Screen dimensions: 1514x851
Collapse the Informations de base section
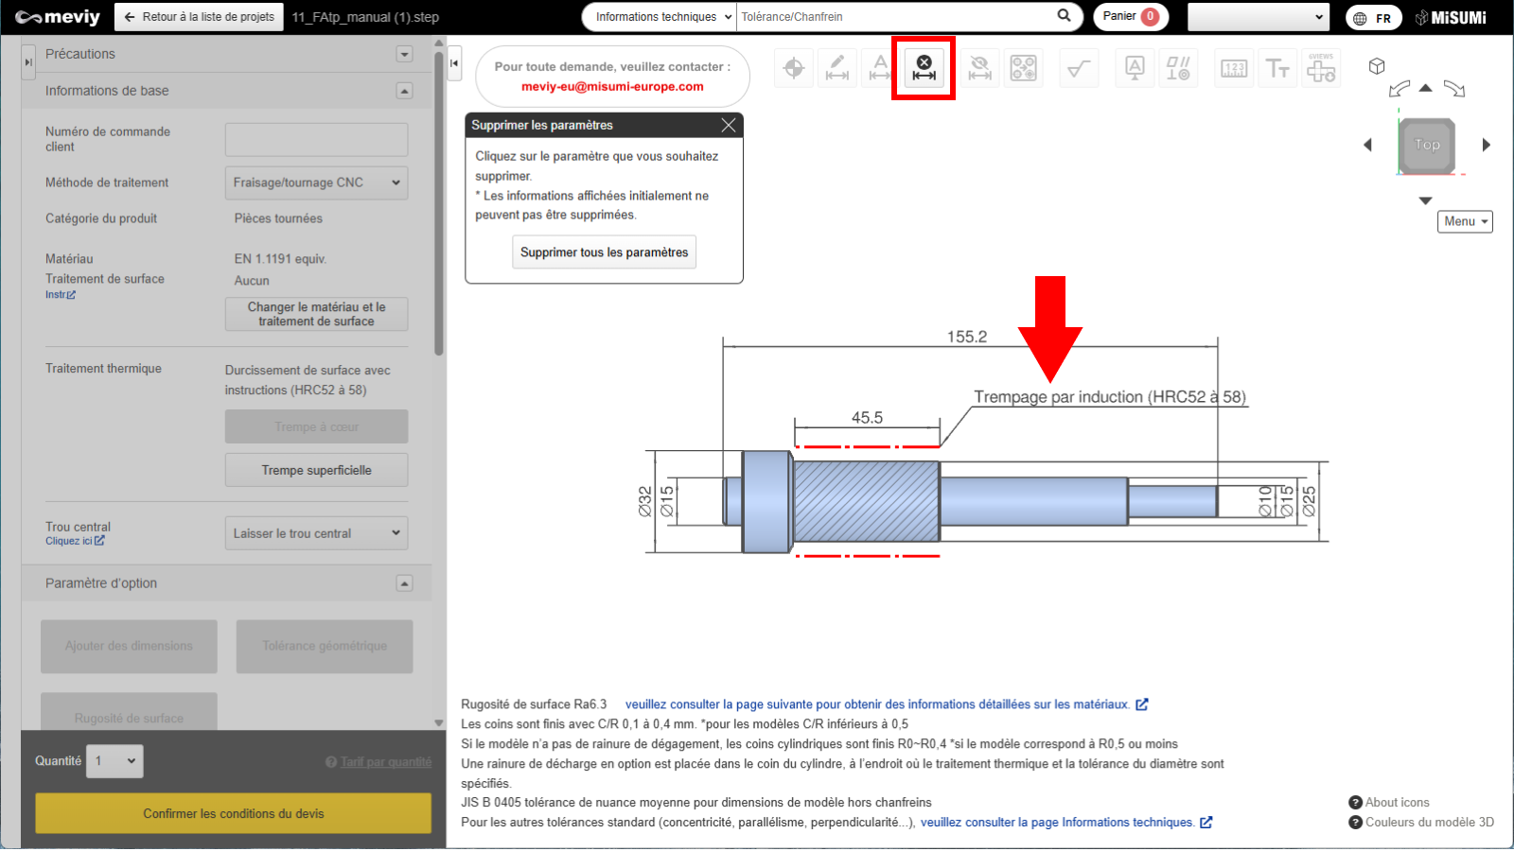(x=404, y=91)
